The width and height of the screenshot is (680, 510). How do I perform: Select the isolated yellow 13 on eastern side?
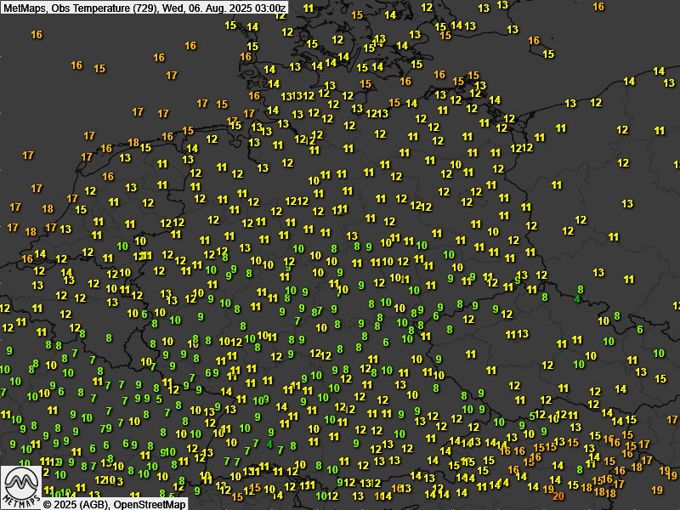627,204
